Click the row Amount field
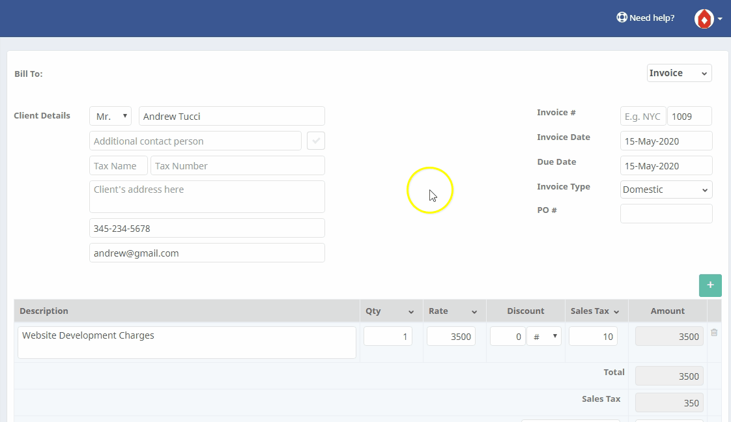 coord(669,336)
